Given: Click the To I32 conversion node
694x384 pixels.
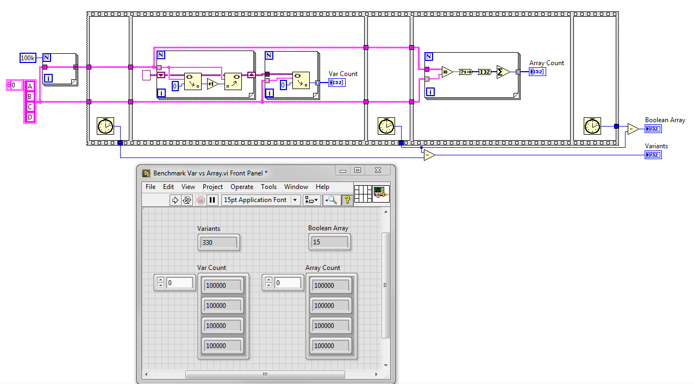Looking at the screenshot, I should (x=485, y=72).
